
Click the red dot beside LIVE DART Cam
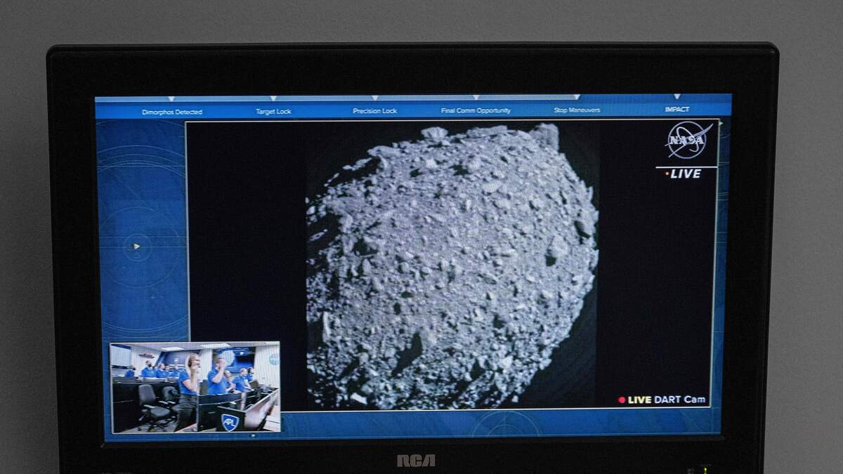coord(622,400)
